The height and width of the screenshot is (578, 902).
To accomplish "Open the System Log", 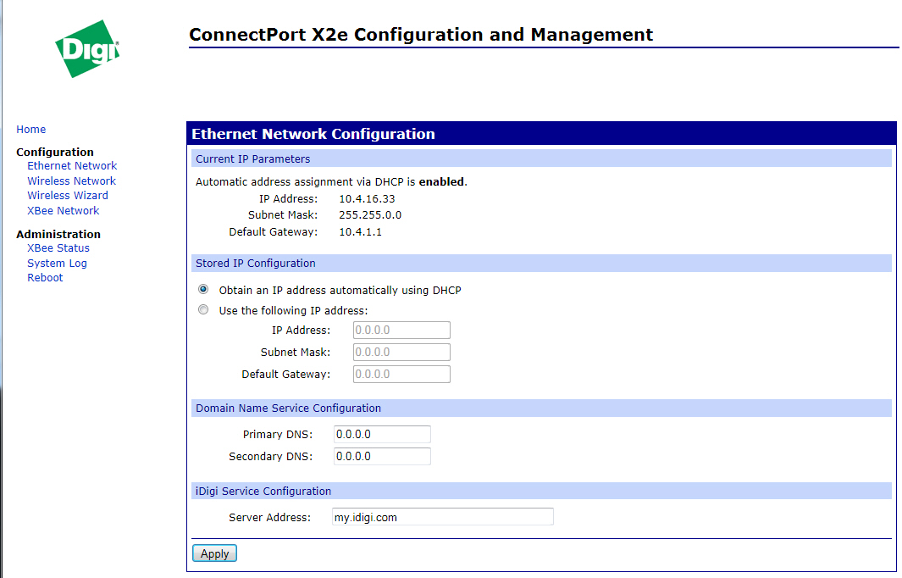I will pyautogui.click(x=57, y=264).
